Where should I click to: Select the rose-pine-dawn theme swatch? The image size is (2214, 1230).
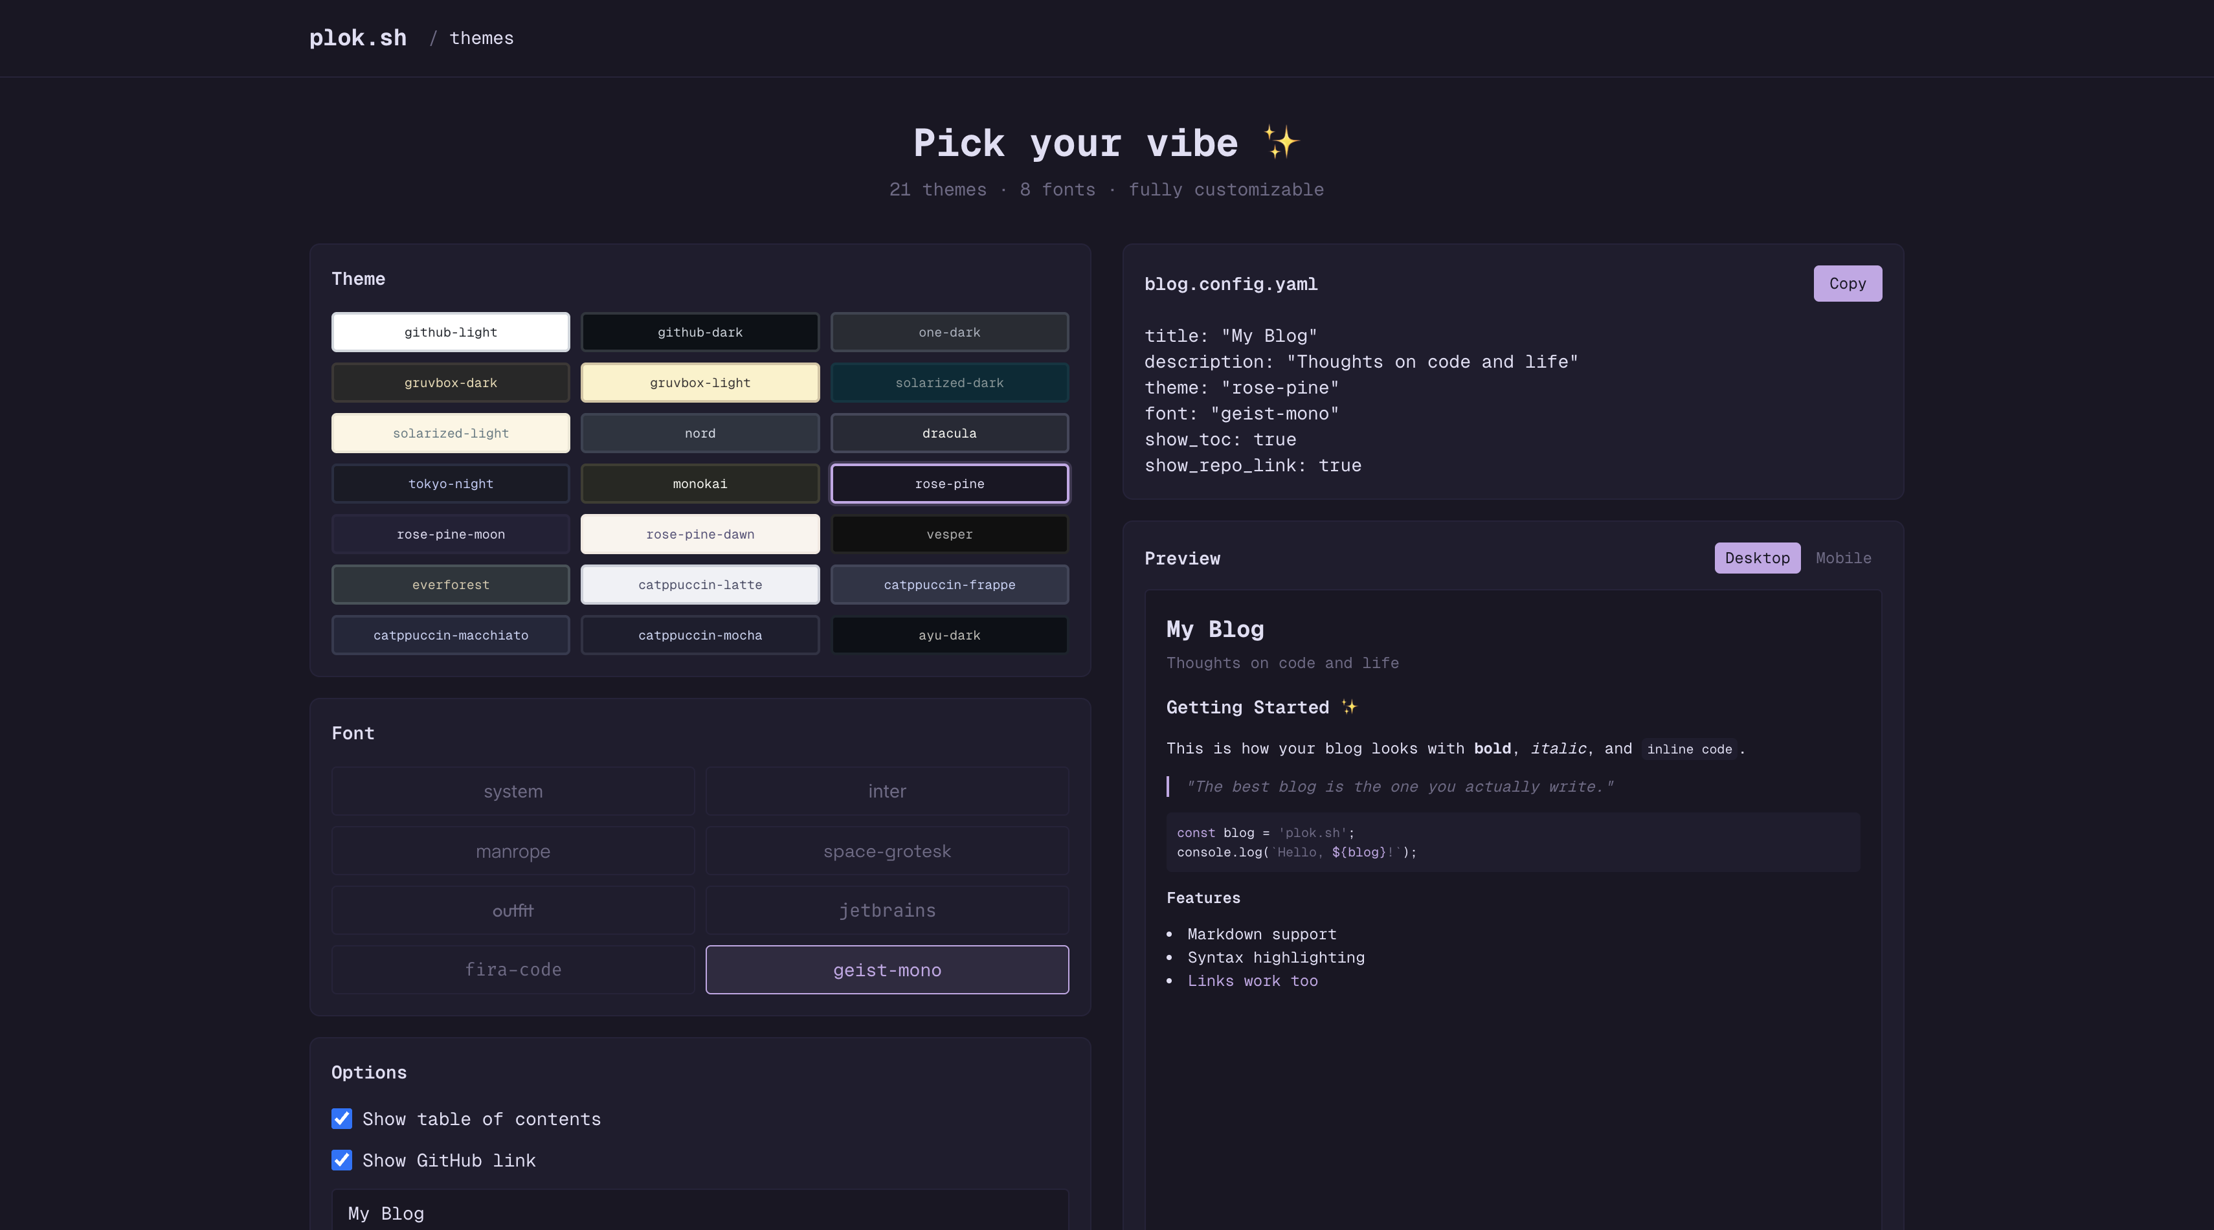click(700, 533)
